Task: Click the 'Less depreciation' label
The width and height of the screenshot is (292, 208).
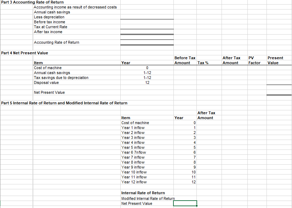Action: point(49,17)
